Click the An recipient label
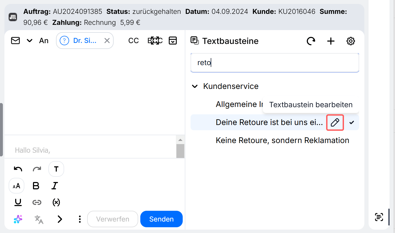Image resolution: width=395 pixels, height=233 pixels. pos(44,41)
